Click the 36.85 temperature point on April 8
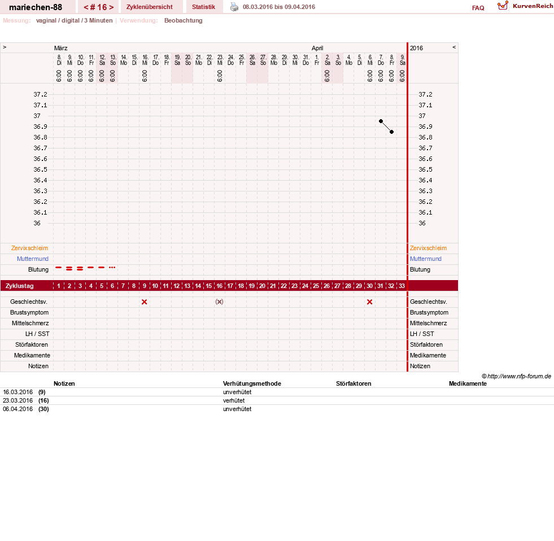 pyautogui.click(x=391, y=132)
